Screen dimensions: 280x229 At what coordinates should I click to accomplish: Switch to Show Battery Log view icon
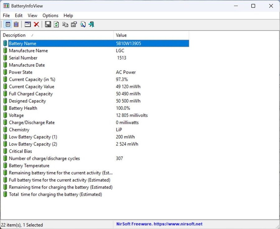tap(16, 24)
